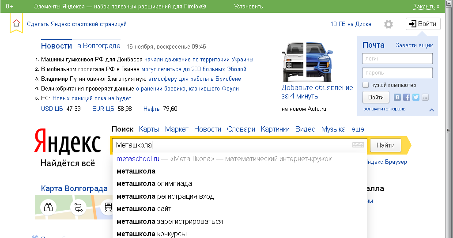Open '10 ГБ на Диске' link
Image resolution: width=453 pixels, height=238 pixels.
point(351,24)
